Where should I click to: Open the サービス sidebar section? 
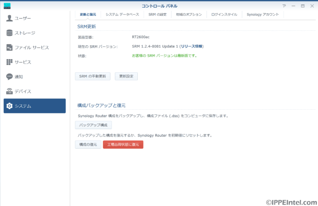point(35,62)
